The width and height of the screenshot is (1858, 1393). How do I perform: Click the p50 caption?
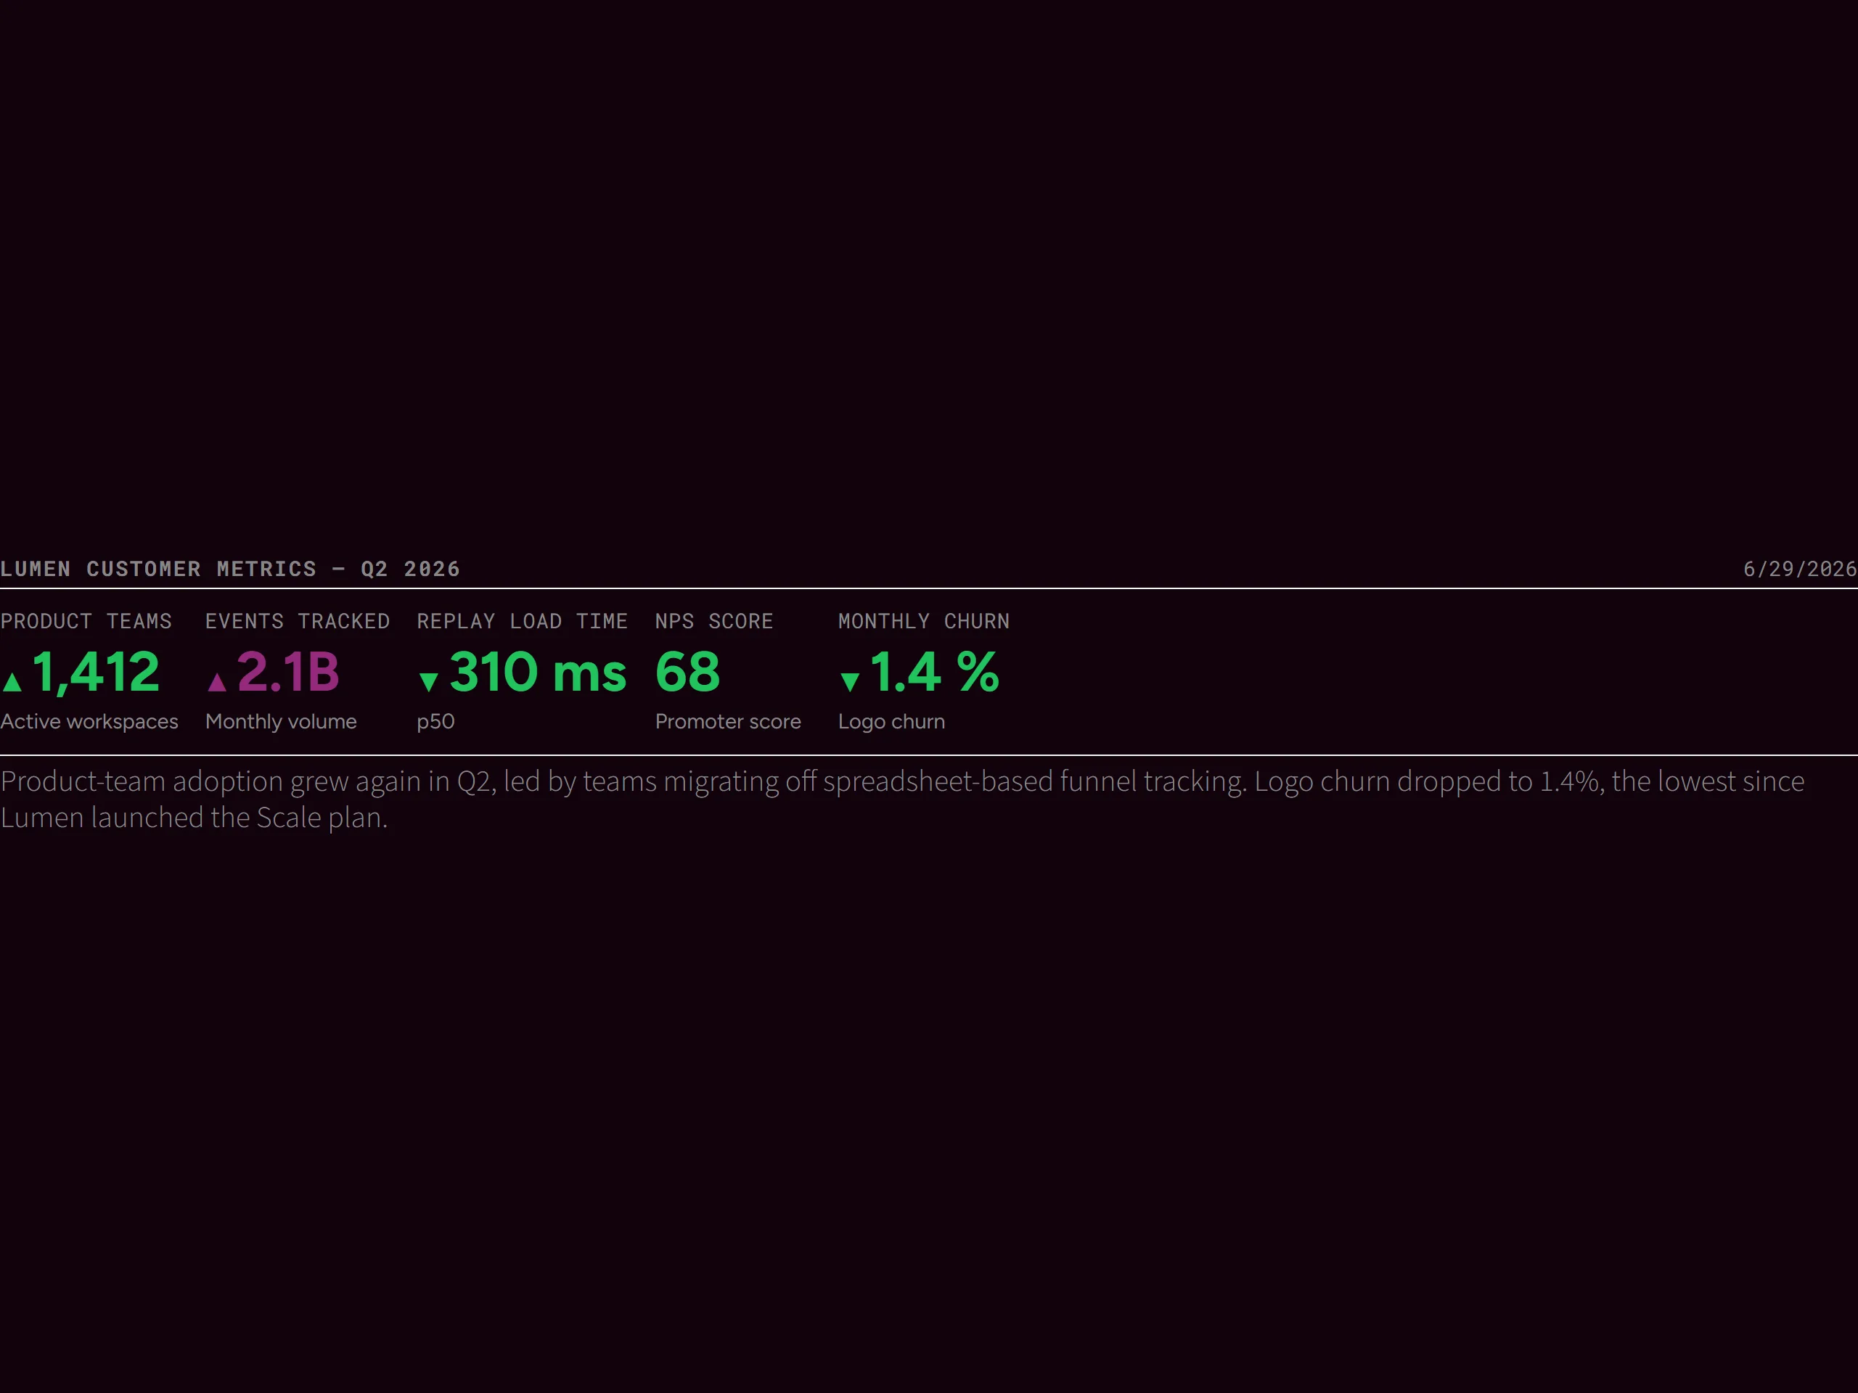tap(435, 722)
